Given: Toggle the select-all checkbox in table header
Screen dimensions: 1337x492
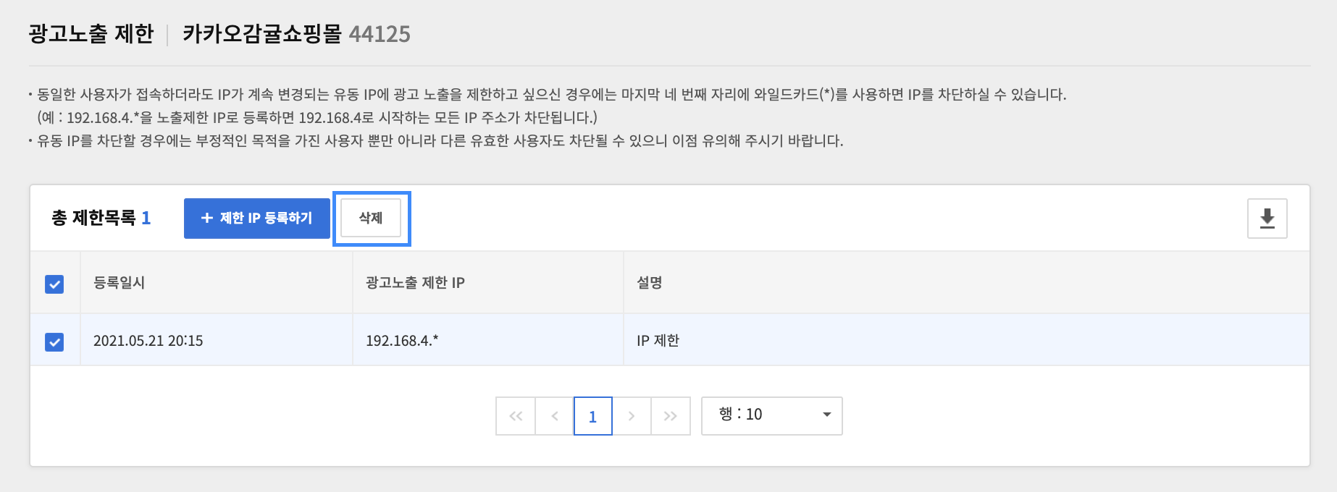Looking at the screenshot, I should tap(54, 284).
